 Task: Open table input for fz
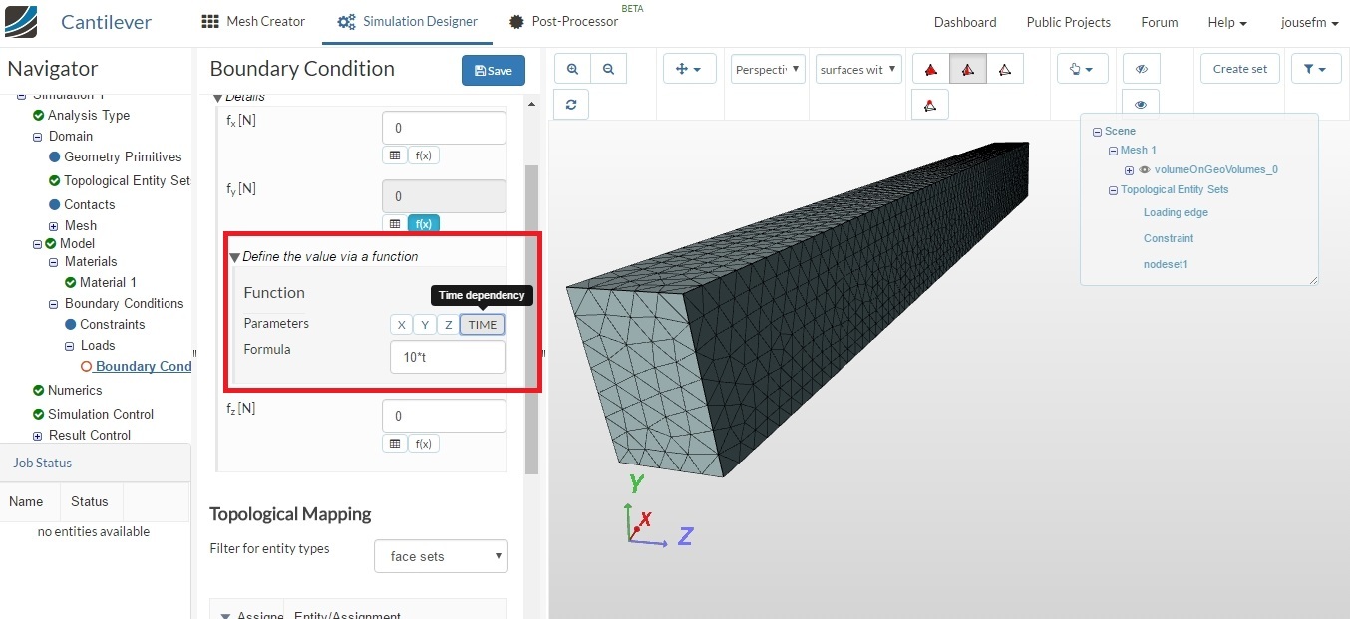tap(395, 444)
